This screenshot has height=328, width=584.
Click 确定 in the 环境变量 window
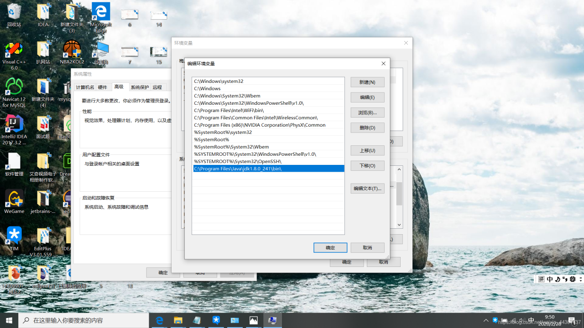coord(347,262)
